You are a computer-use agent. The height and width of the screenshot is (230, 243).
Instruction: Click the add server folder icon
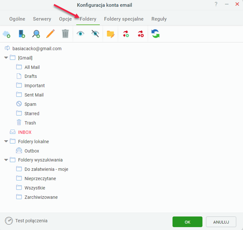22,34
